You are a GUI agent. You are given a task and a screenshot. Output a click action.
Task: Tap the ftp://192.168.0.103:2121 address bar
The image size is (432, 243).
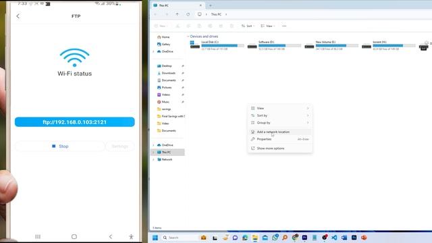75,122
